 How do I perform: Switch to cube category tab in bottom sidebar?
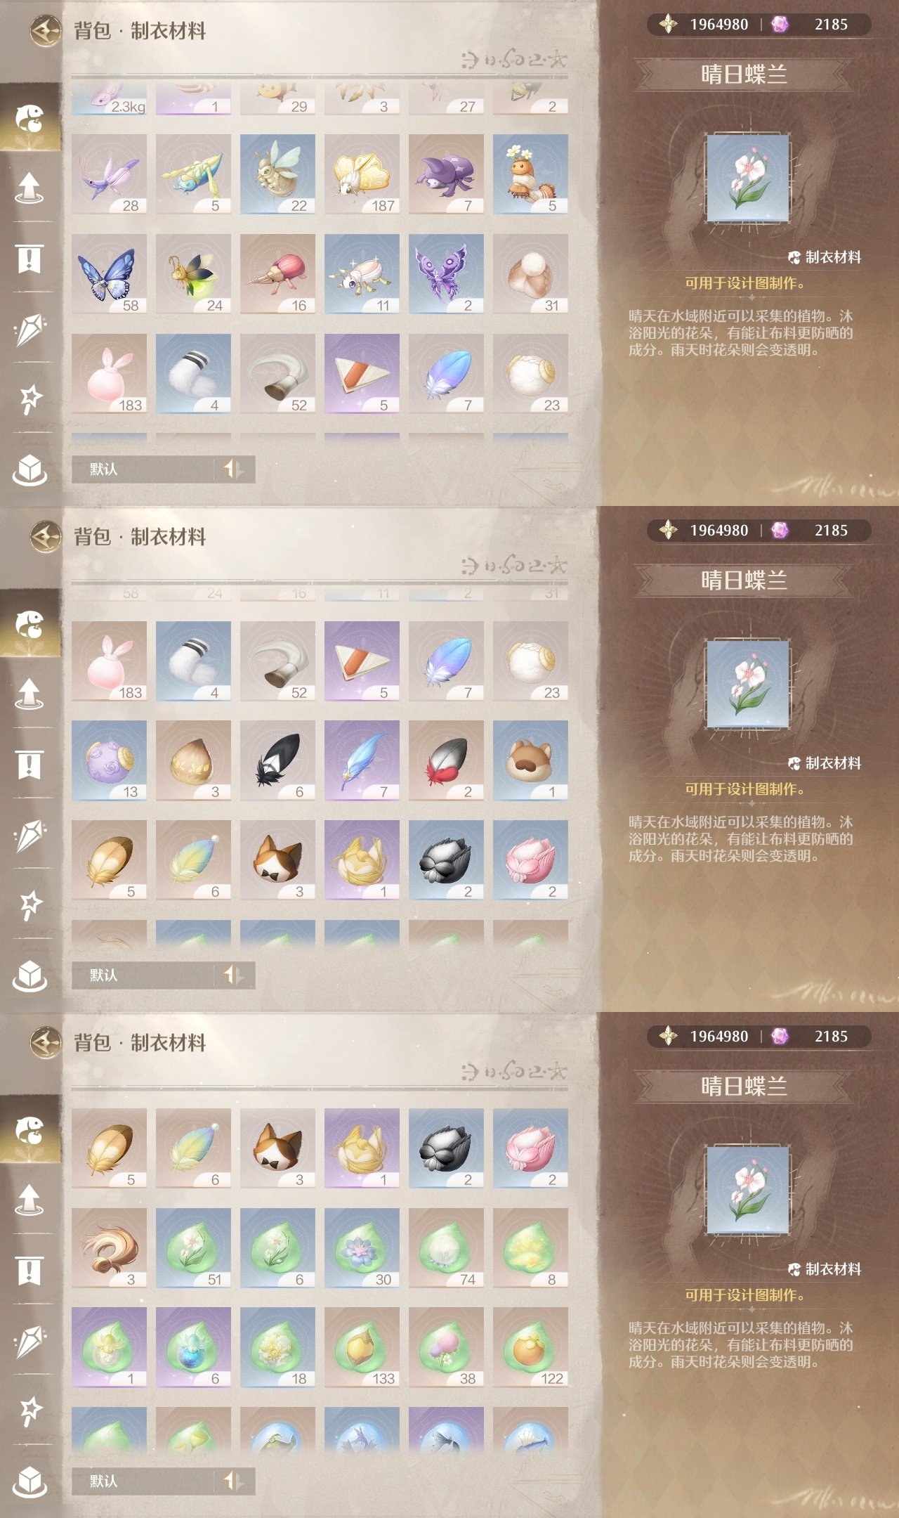click(x=29, y=1481)
